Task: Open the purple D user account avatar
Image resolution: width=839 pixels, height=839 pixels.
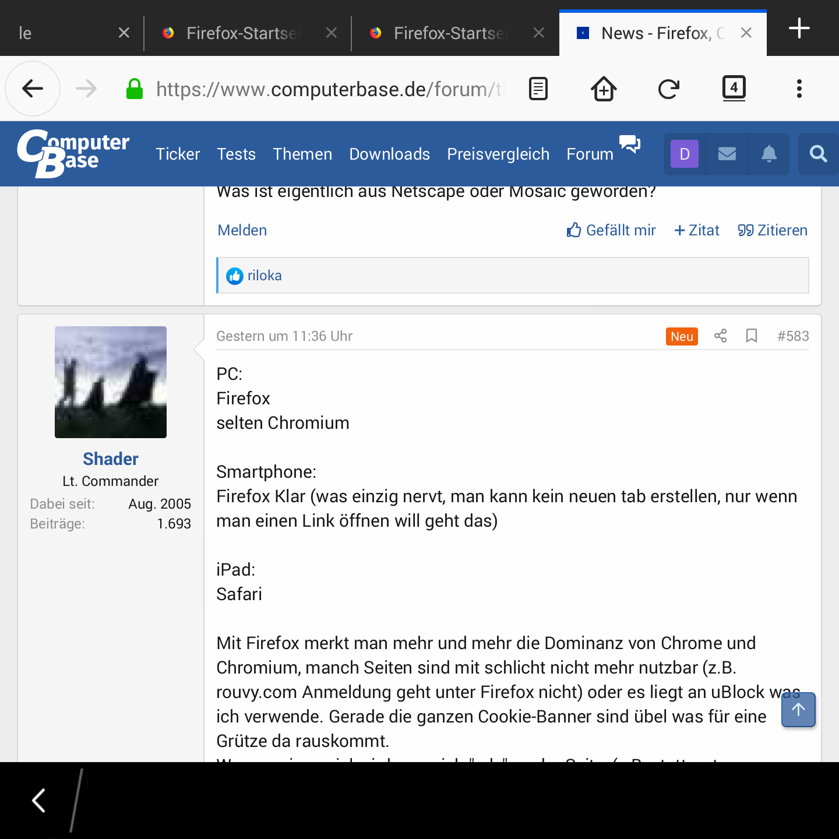Action: pyautogui.click(x=685, y=154)
